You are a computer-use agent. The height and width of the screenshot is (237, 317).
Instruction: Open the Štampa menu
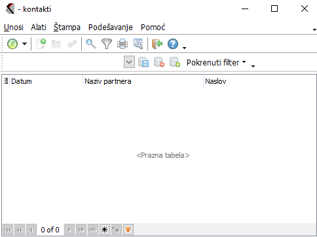[x=67, y=27]
